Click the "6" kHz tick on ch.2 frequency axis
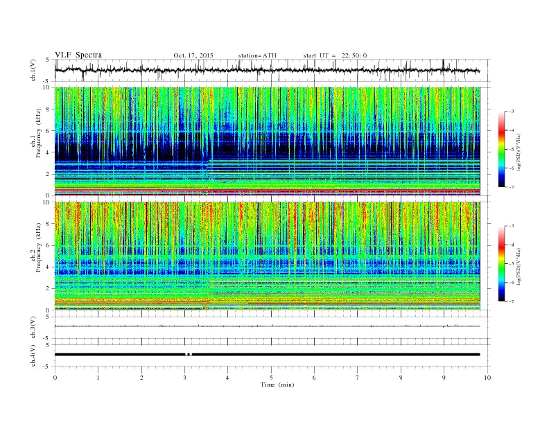Viewport: 549px width, 424px height. tap(48, 245)
